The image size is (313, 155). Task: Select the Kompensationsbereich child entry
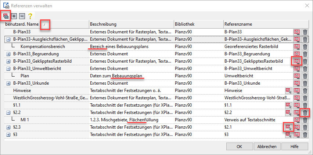(x=43, y=47)
